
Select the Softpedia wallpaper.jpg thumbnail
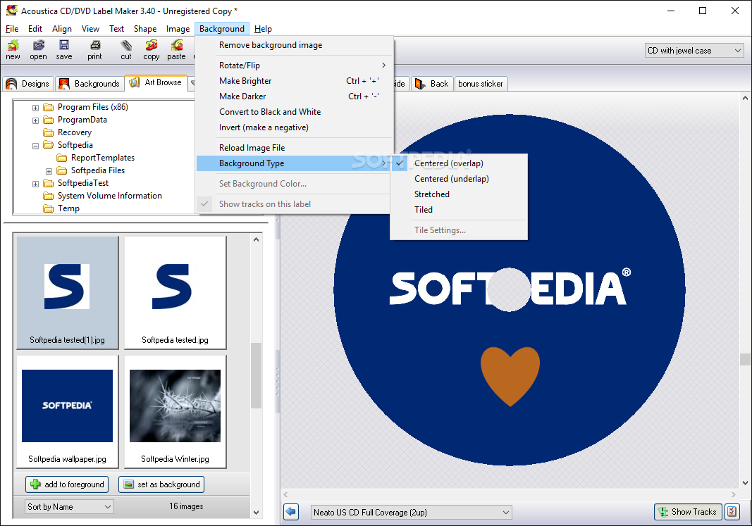click(67, 411)
